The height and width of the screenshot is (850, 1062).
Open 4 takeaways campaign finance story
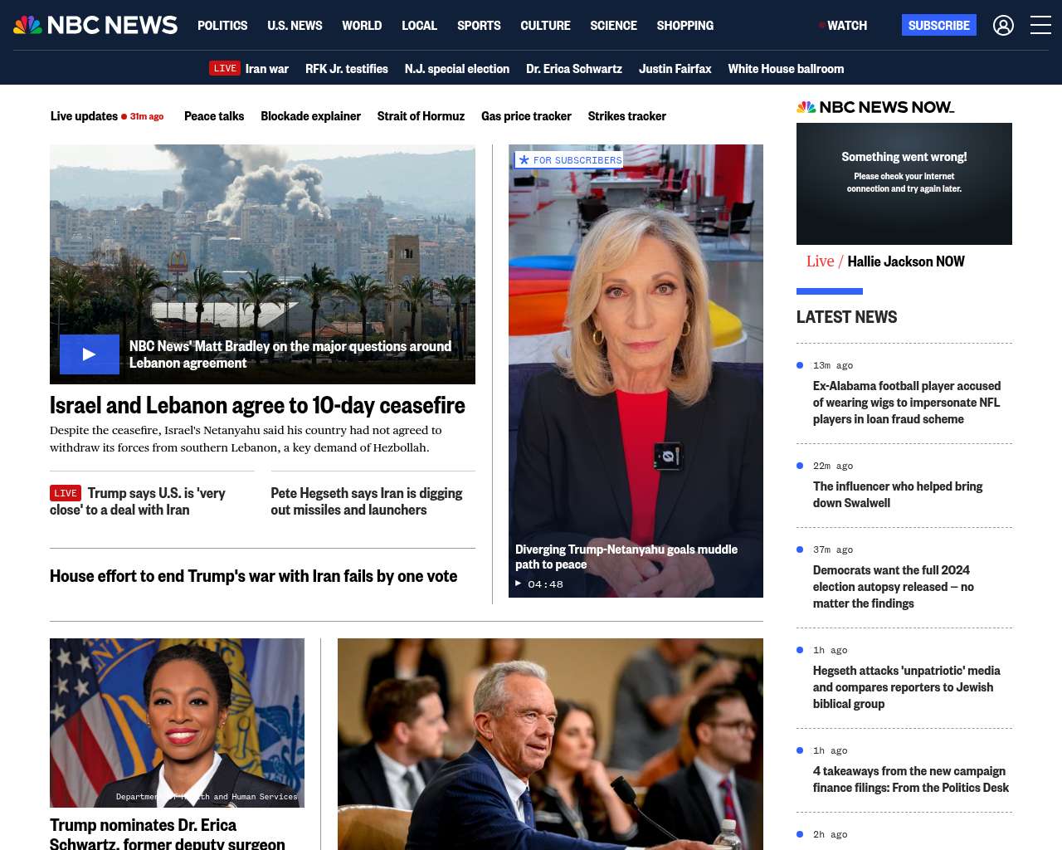coord(911,779)
